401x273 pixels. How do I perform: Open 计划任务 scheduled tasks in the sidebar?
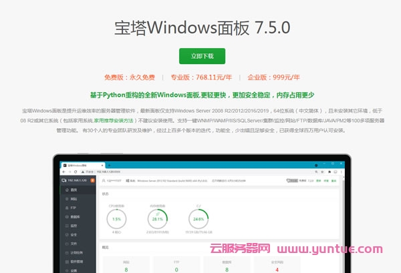point(77,253)
